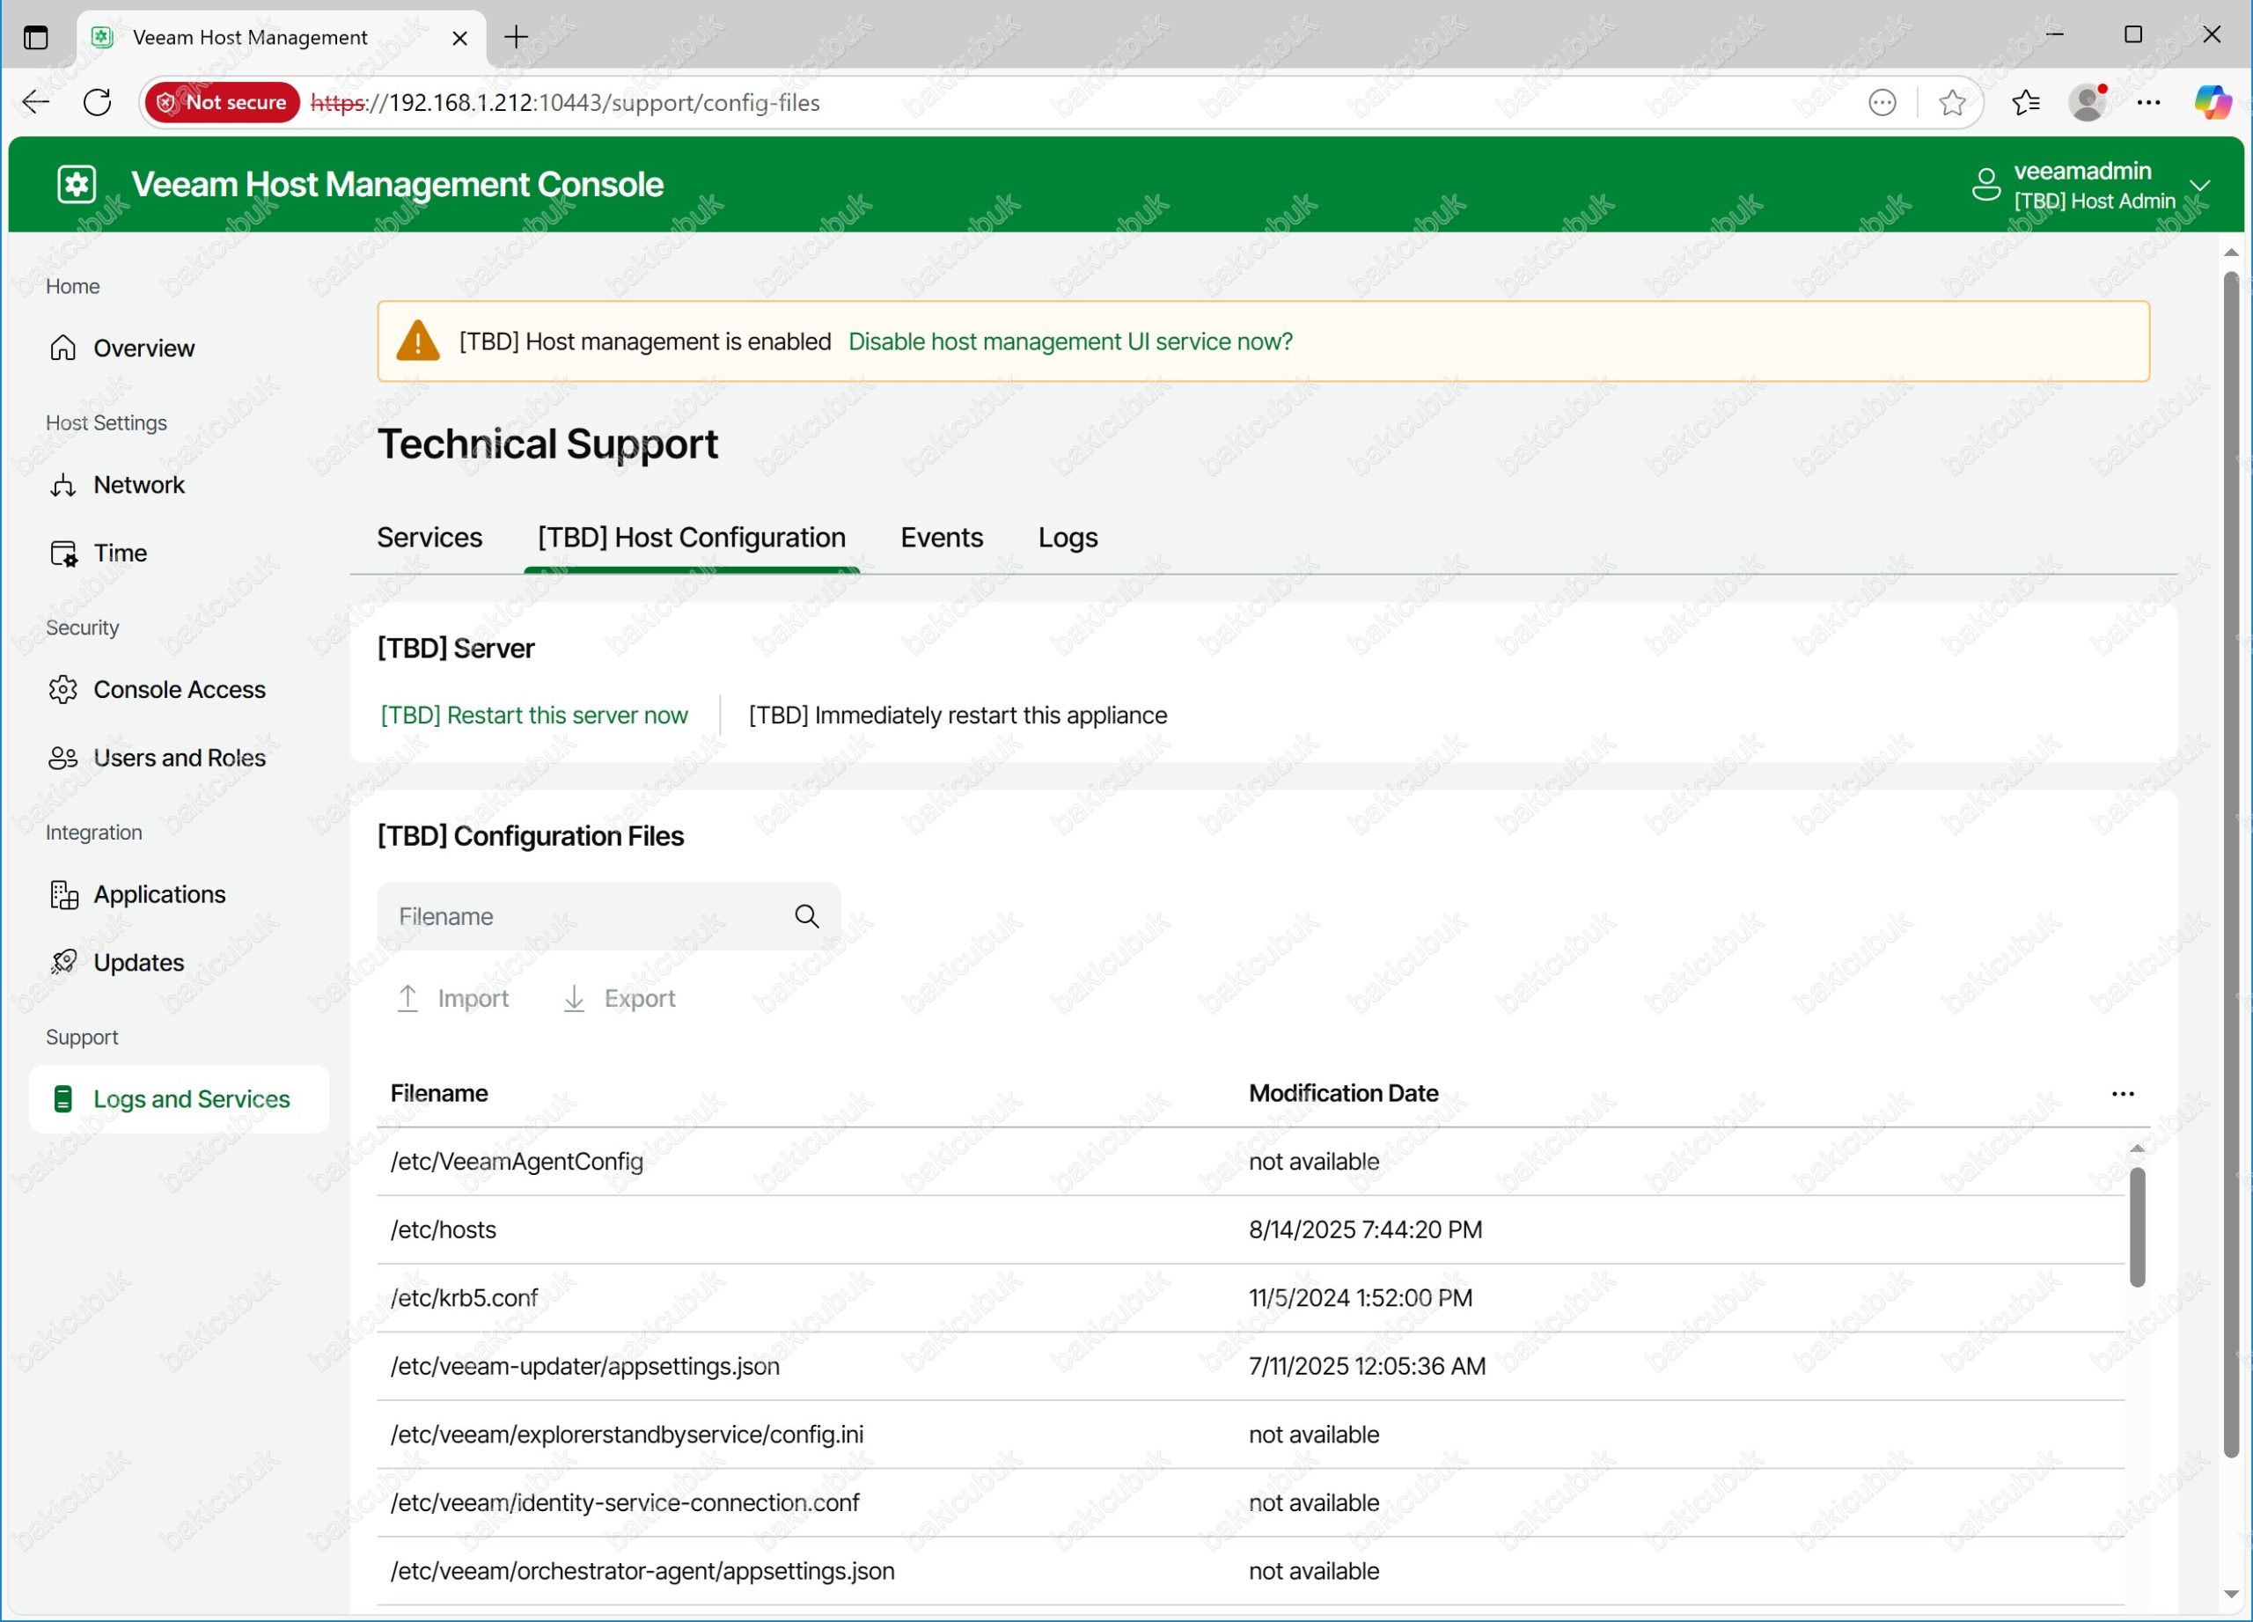The image size is (2253, 1622).
Task: Click the Applications building icon
Action: click(x=63, y=895)
